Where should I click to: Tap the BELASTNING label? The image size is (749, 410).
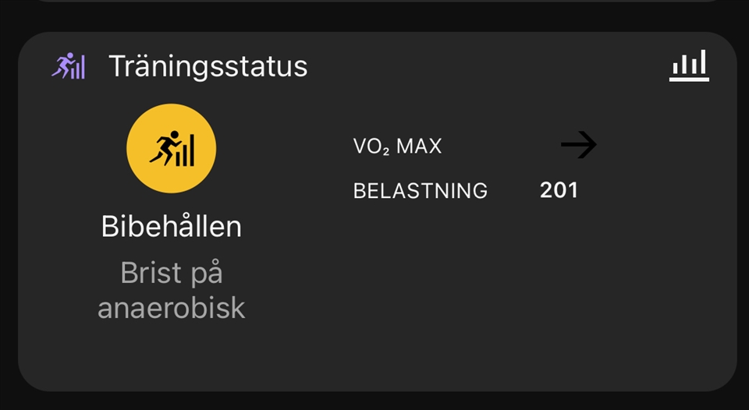(x=421, y=191)
